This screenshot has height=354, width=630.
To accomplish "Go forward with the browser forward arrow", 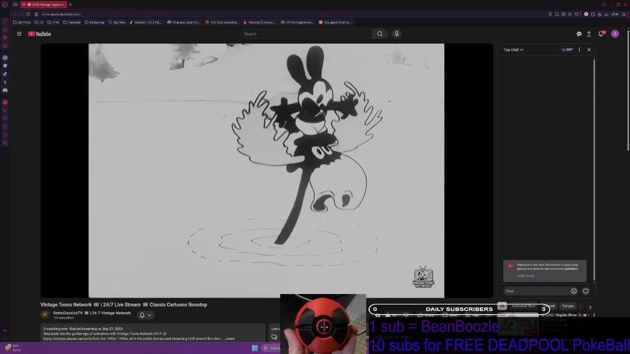I will click(21, 14).
